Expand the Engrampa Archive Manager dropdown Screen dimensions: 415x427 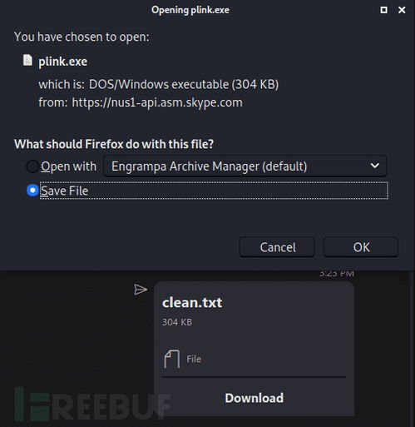(x=245, y=166)
